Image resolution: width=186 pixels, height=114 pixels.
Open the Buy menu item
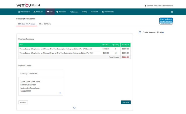tap(50, 12)
